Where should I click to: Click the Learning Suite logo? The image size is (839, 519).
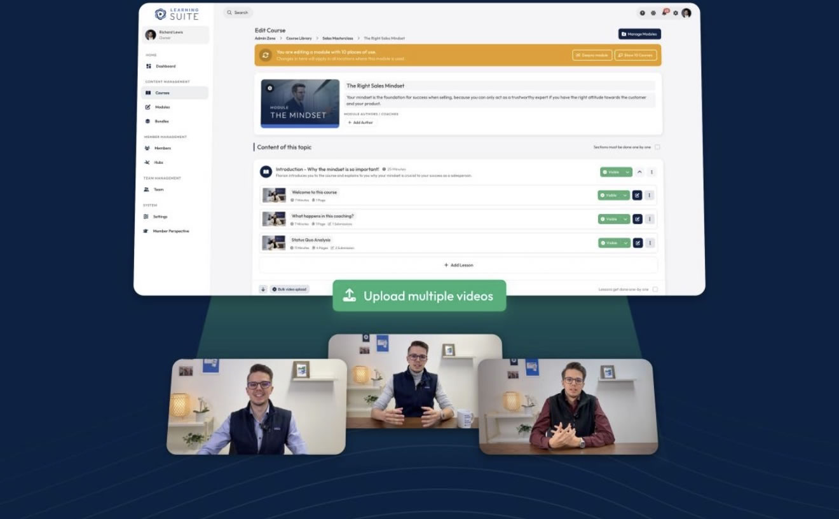[177, 14]
